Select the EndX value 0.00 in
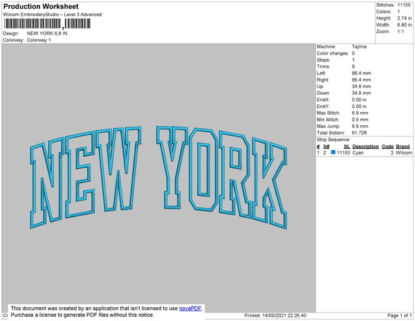 tap(359, 100)
